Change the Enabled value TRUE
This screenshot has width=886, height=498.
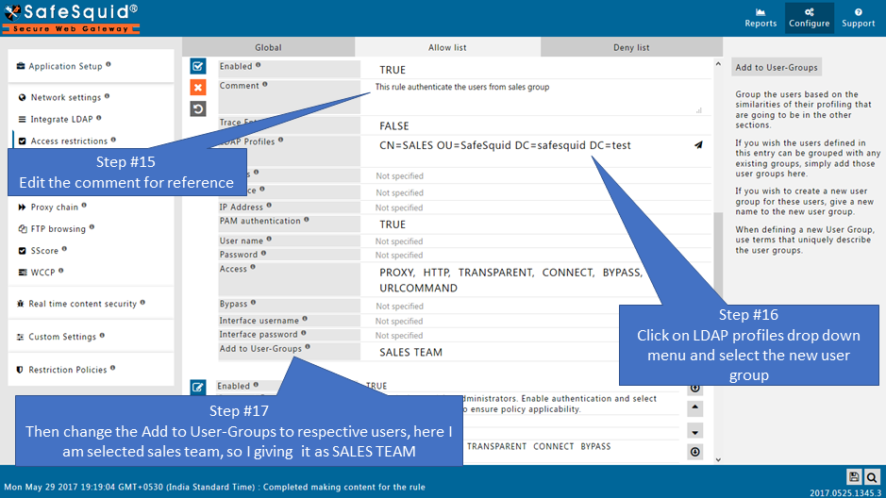point(393,70)
